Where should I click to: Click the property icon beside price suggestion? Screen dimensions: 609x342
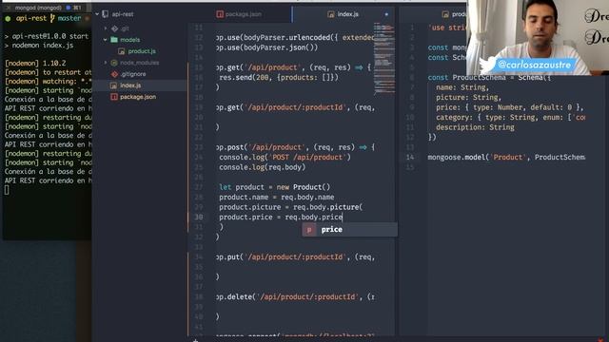click(309, 230)
